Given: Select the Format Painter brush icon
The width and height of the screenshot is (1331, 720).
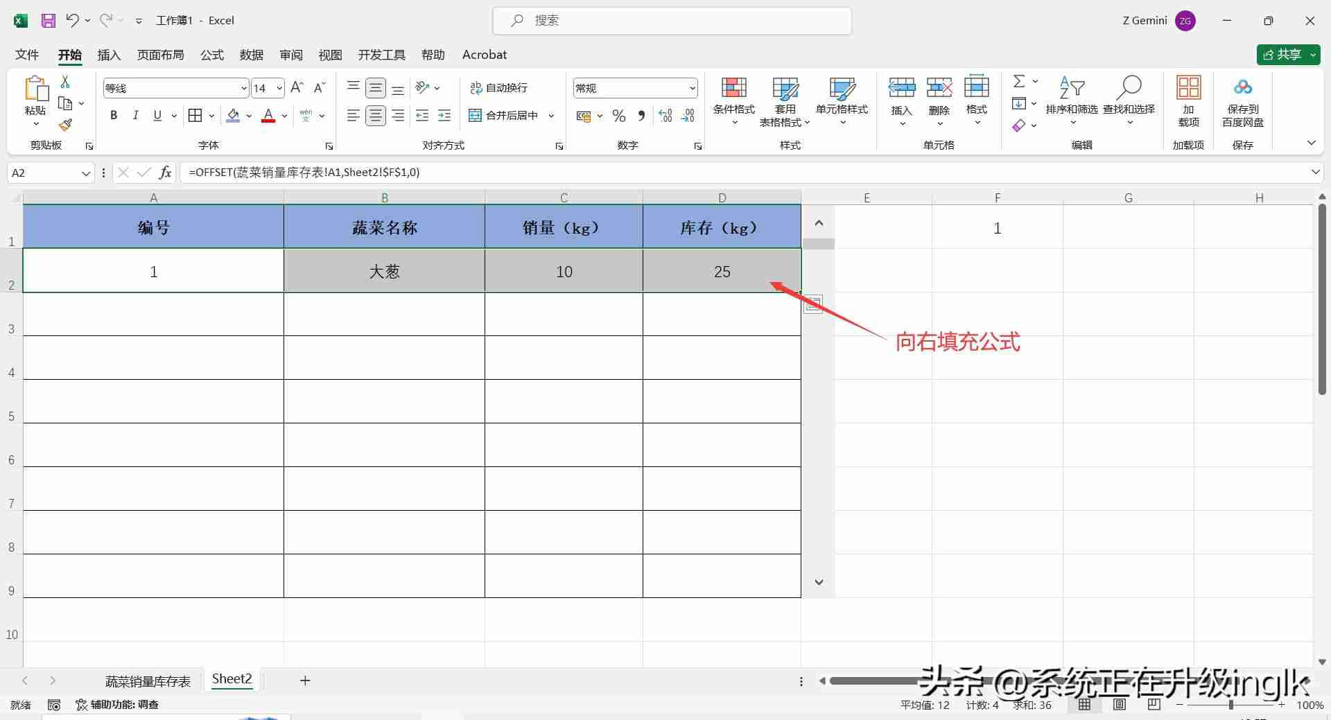Looking at the screenshot, I should pyautogui.click(x=65, y=125).
